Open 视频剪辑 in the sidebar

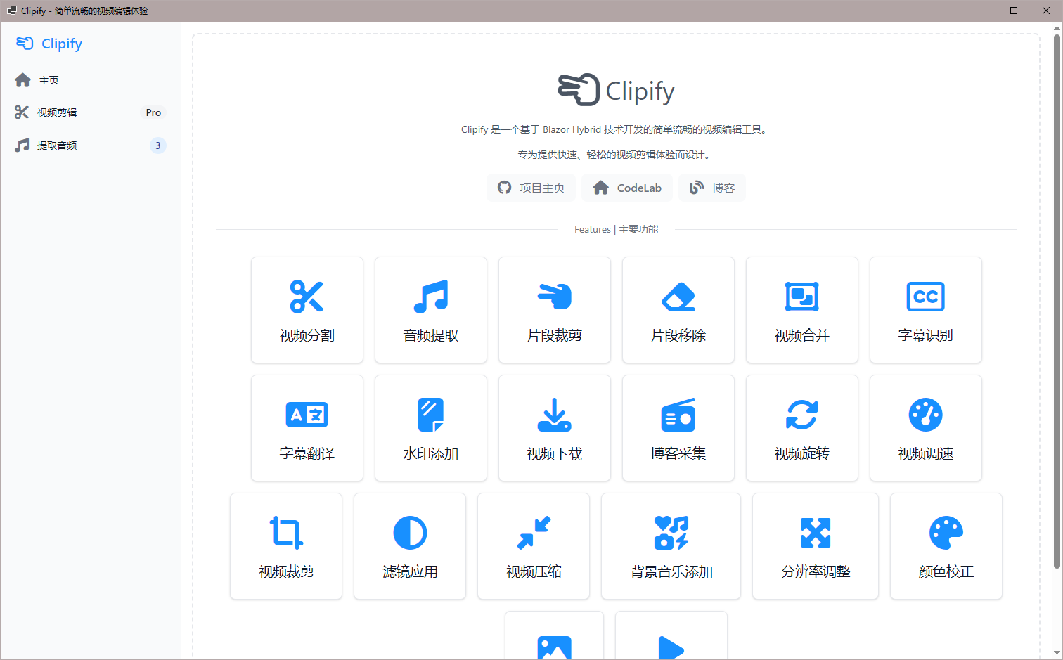pos(57,112)
